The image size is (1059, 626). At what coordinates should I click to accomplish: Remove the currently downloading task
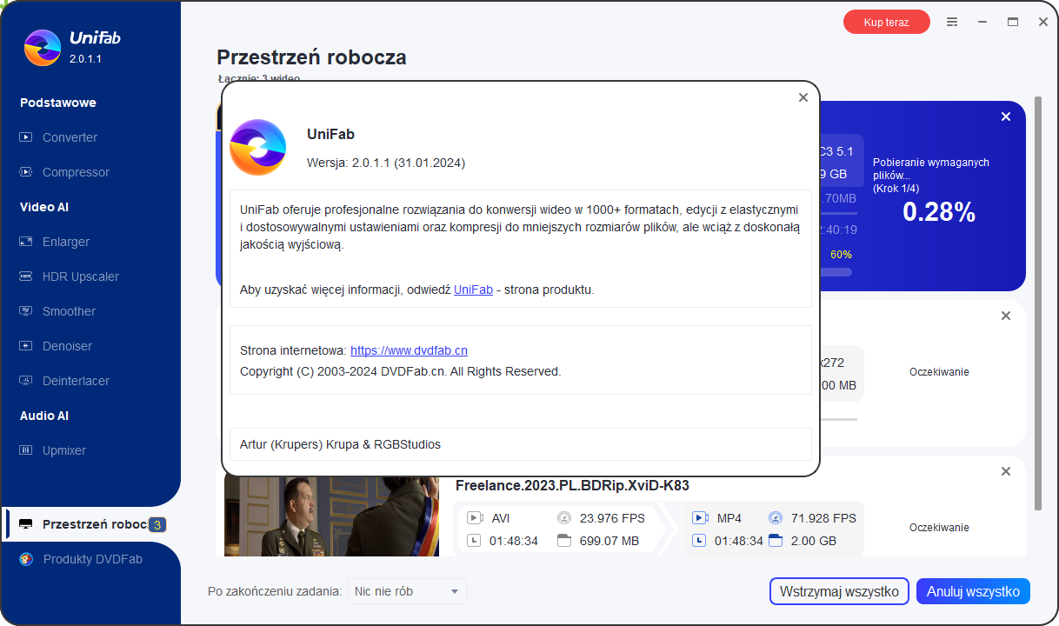click(x=1006, y=117)
